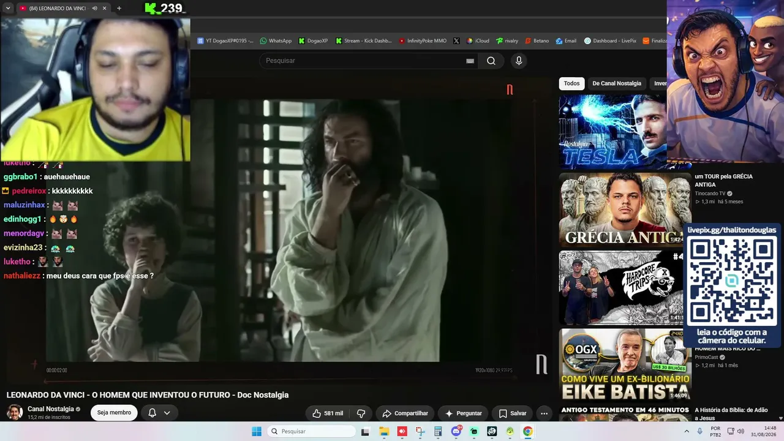Image resolution: width=784 pixels, height=441 pixels.
Task: Open the more actions three-dot menu
Action: pyautogui.click(x=544, y=413)
